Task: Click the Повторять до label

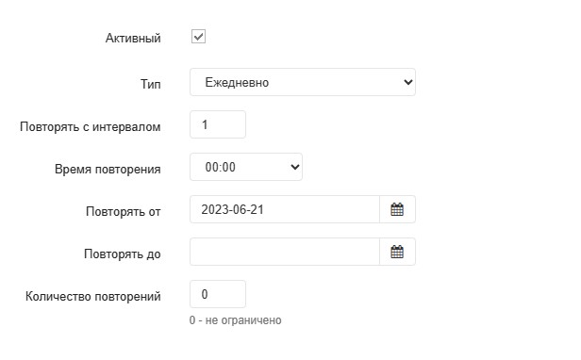Action: click(123, 254)
